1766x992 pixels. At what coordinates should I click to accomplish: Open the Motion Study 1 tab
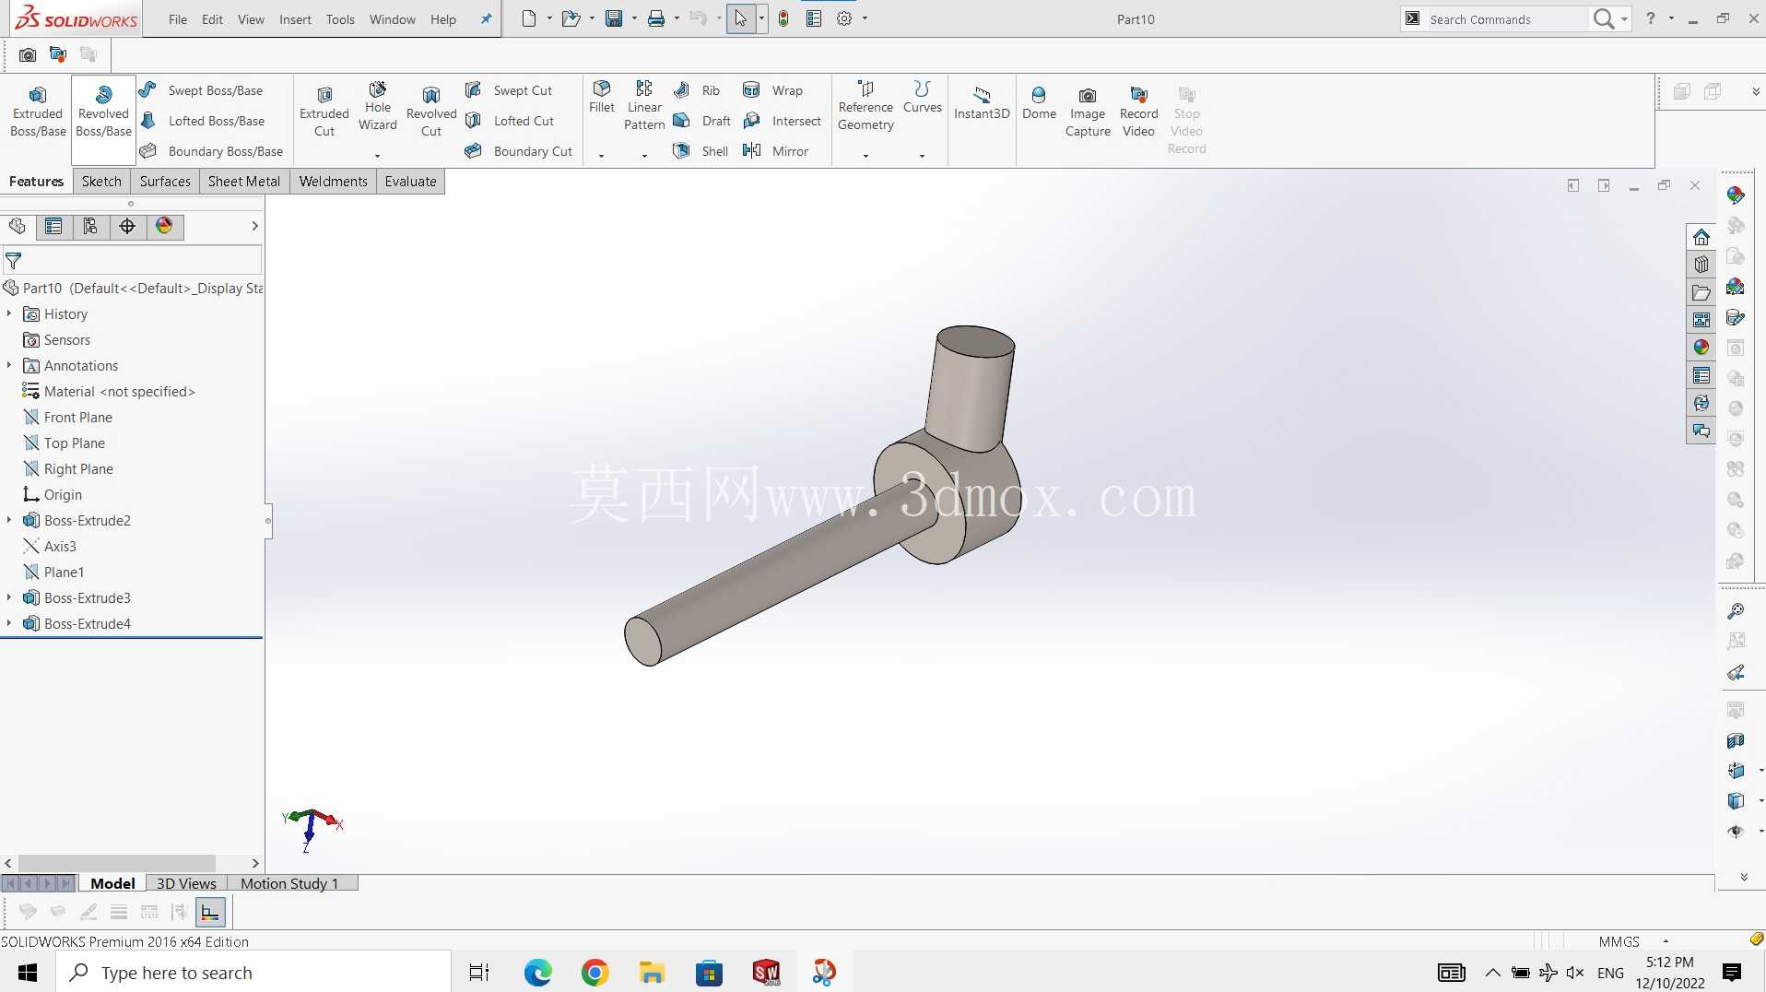coord(289,883)
